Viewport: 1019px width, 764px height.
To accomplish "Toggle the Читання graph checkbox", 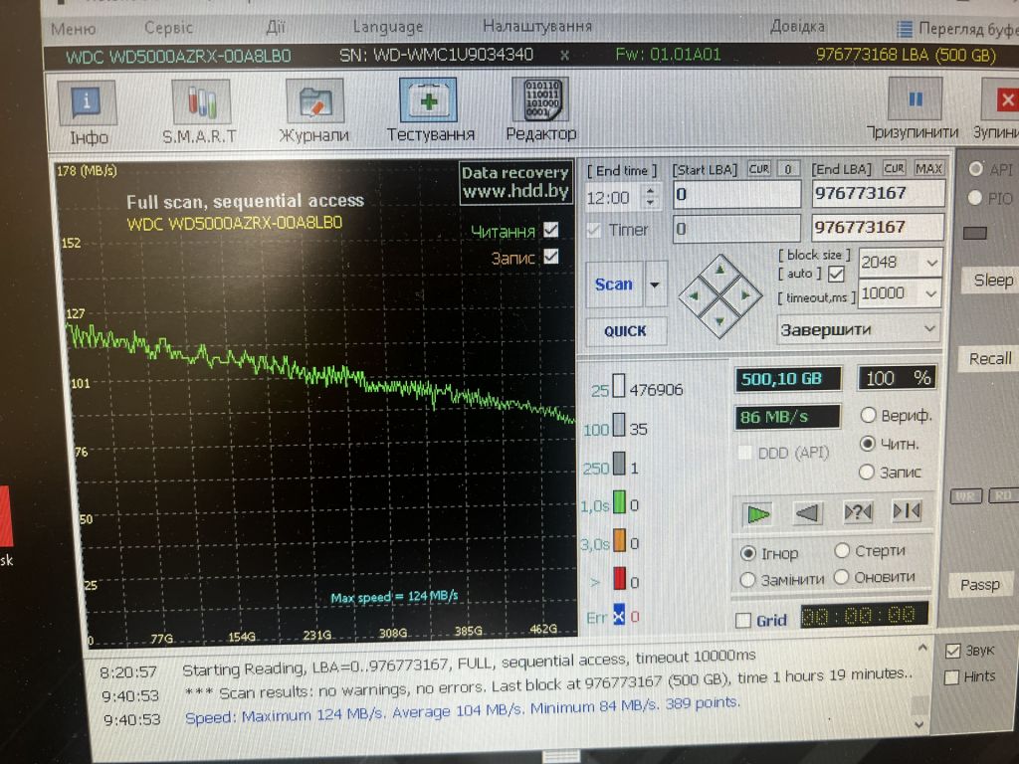I will coord(551,230).
